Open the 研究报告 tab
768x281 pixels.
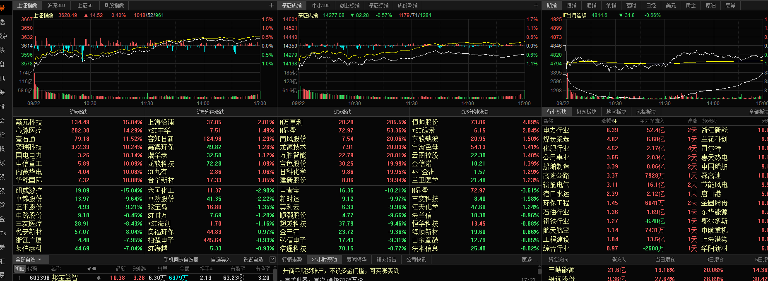(386, 259)
